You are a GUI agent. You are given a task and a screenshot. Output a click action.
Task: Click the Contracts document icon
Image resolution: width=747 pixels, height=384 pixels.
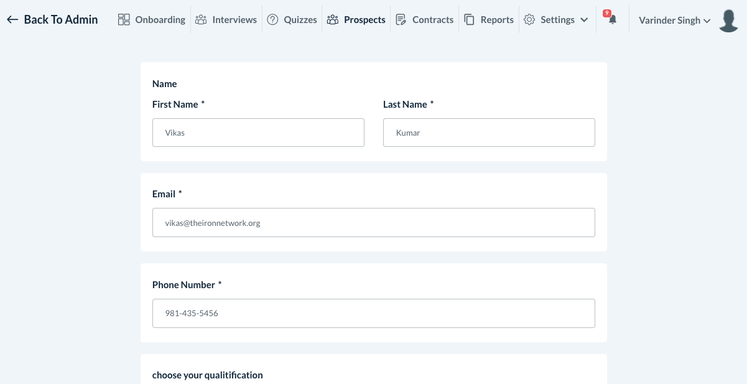(x=401, y=20)
